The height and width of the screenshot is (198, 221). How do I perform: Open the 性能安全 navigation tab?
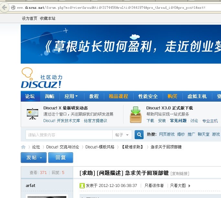click(148, 96)
